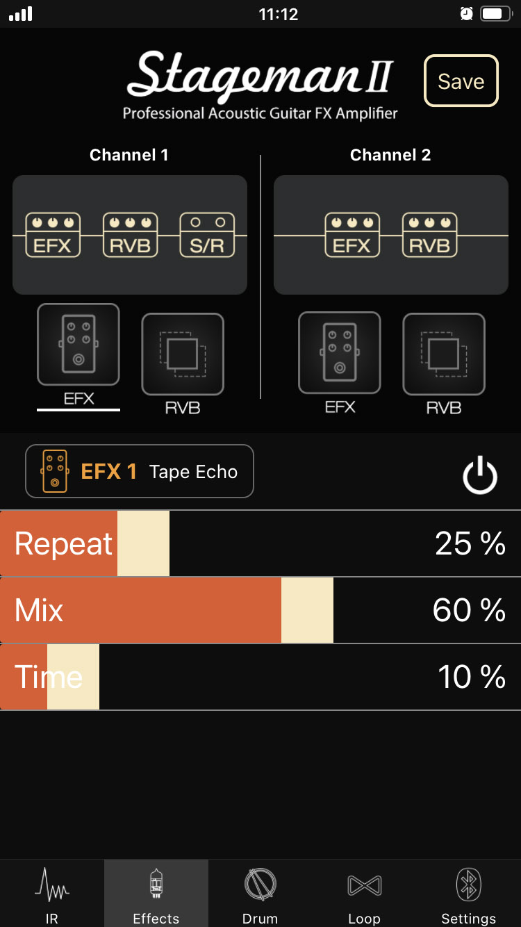Select Channel 2 RVB reverb button
The height and width of the screenshot is (927, 521).
coord(444,354)
